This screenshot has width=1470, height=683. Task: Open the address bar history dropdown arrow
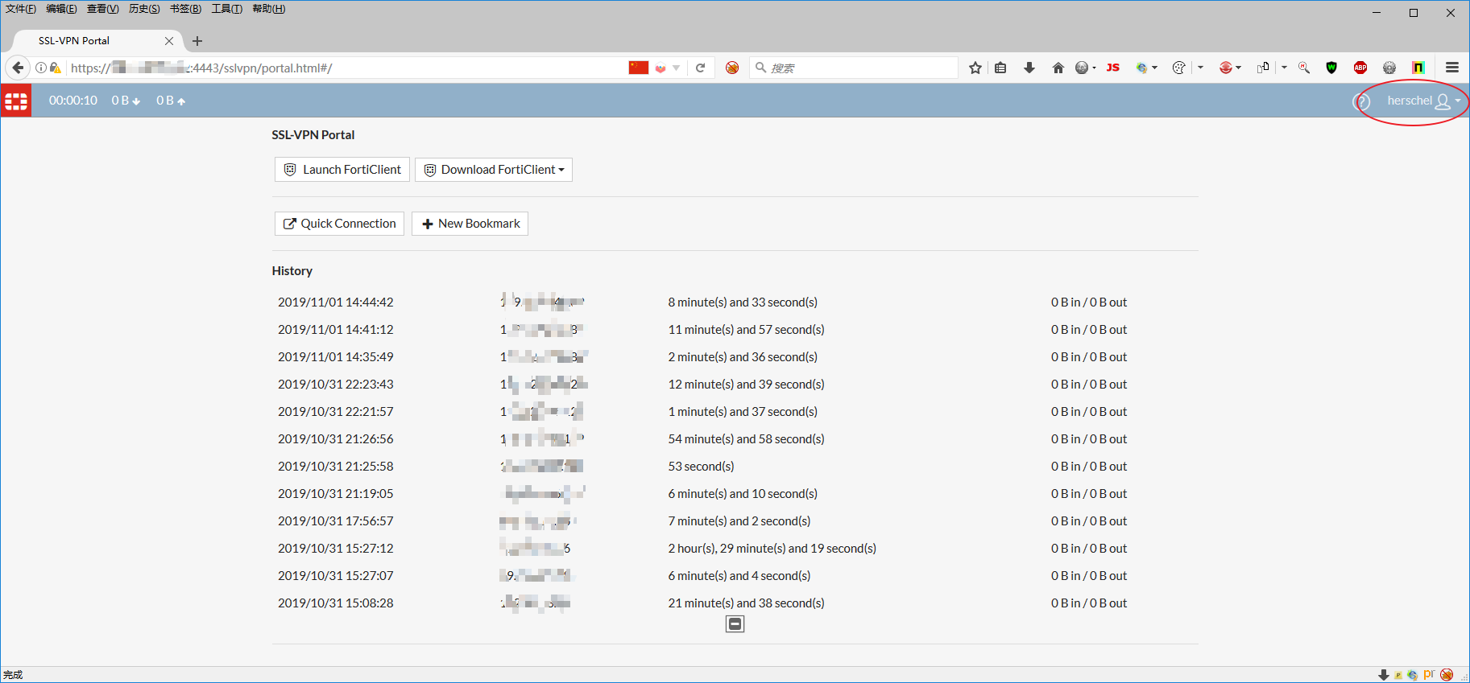[x=677, y=68]
